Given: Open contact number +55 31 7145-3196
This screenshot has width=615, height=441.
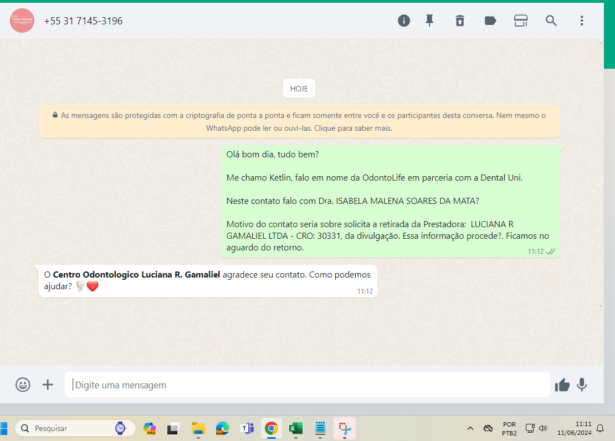Looking at the screenshot, I should click(x=83, y=21).
